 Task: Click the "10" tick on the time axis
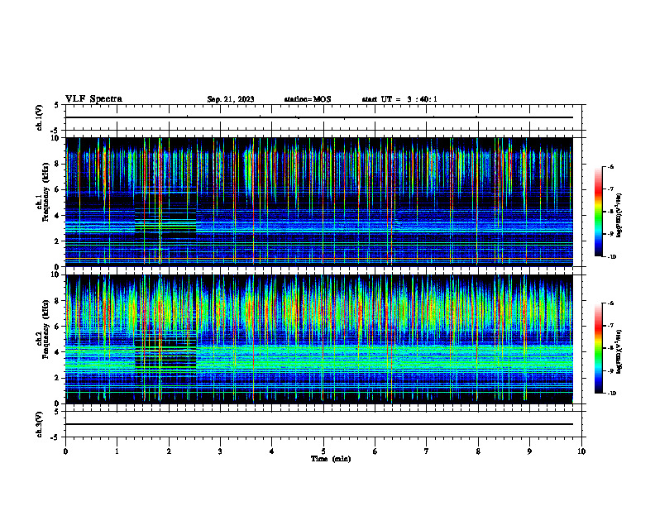click(581, 451)
